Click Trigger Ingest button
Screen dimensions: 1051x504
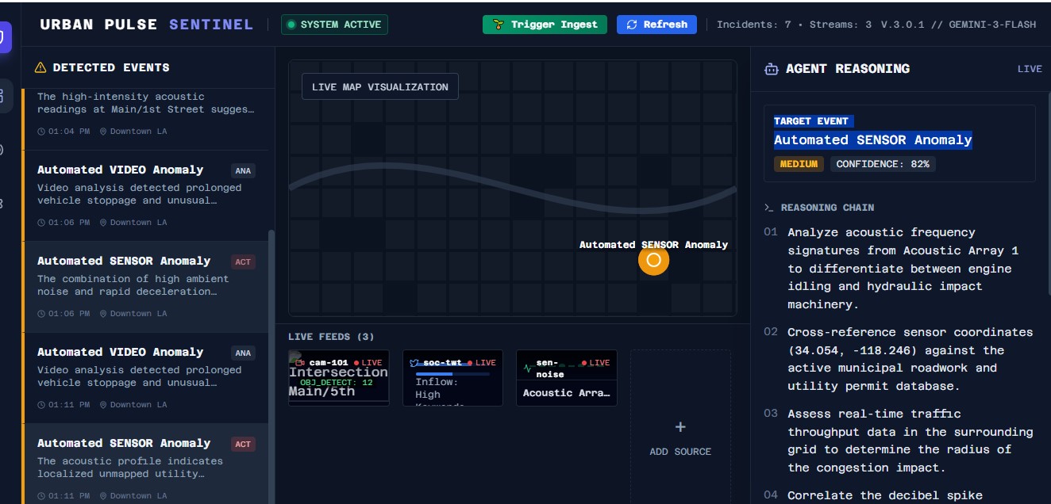(x=545, y=25)
